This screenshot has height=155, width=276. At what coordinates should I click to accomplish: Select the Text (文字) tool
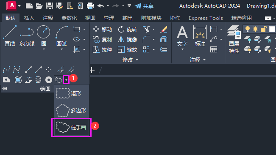(x=182, y=36)
